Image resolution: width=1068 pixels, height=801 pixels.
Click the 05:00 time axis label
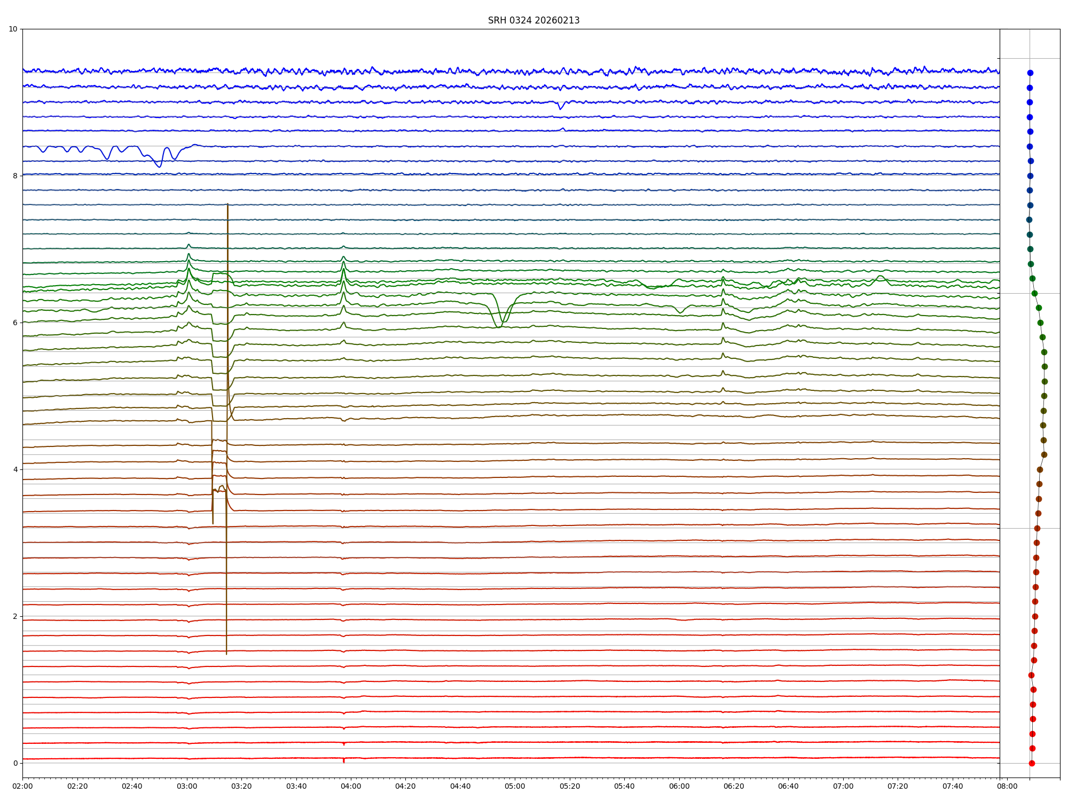(x=515, y=786)
